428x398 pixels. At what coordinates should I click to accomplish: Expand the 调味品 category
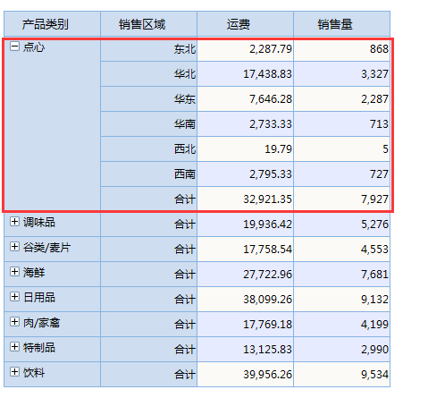tap(14, 222)
